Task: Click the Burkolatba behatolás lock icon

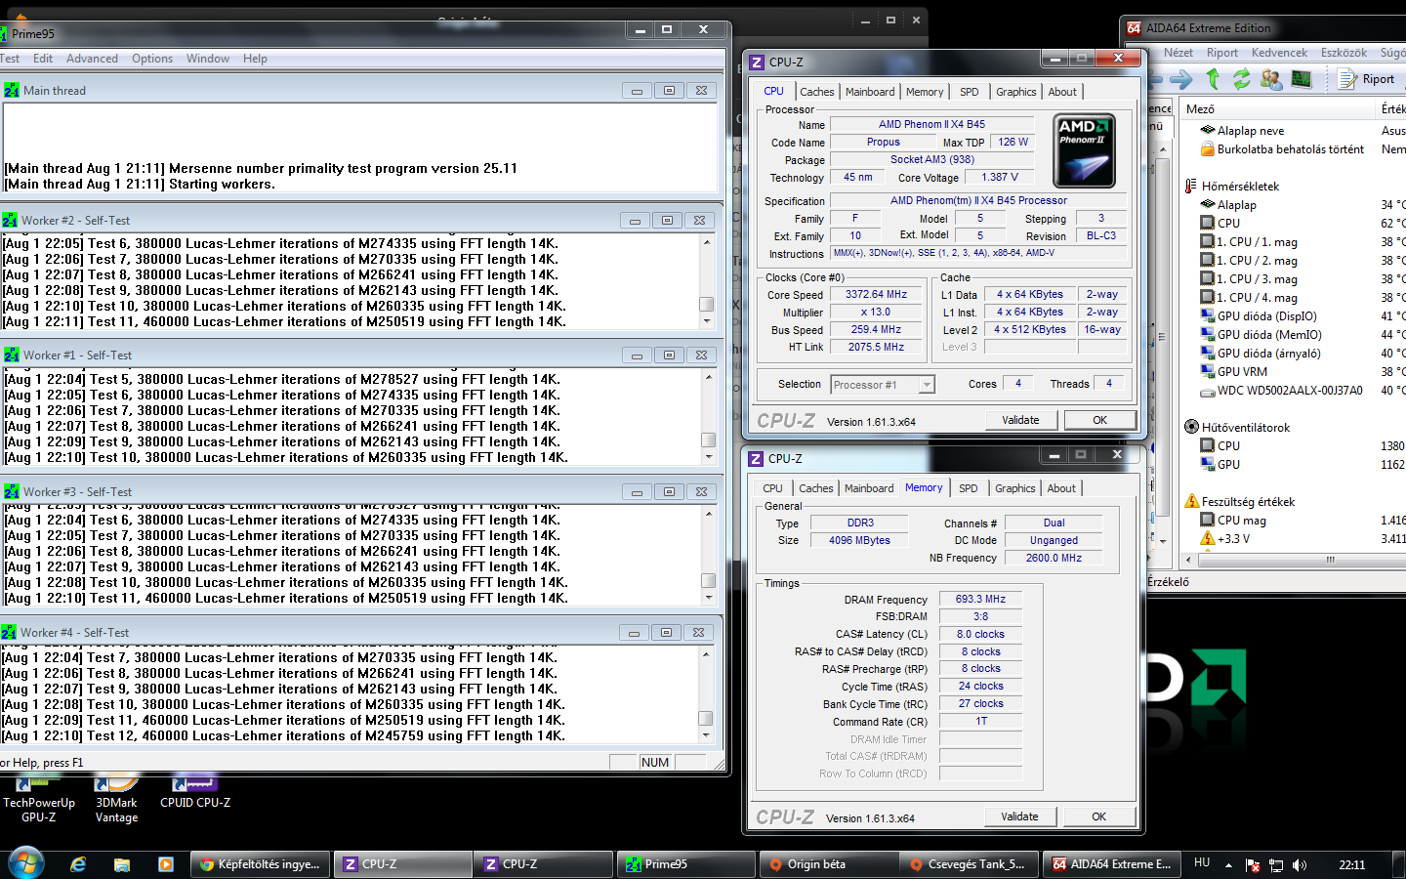Action: [x=1208, y=148]
